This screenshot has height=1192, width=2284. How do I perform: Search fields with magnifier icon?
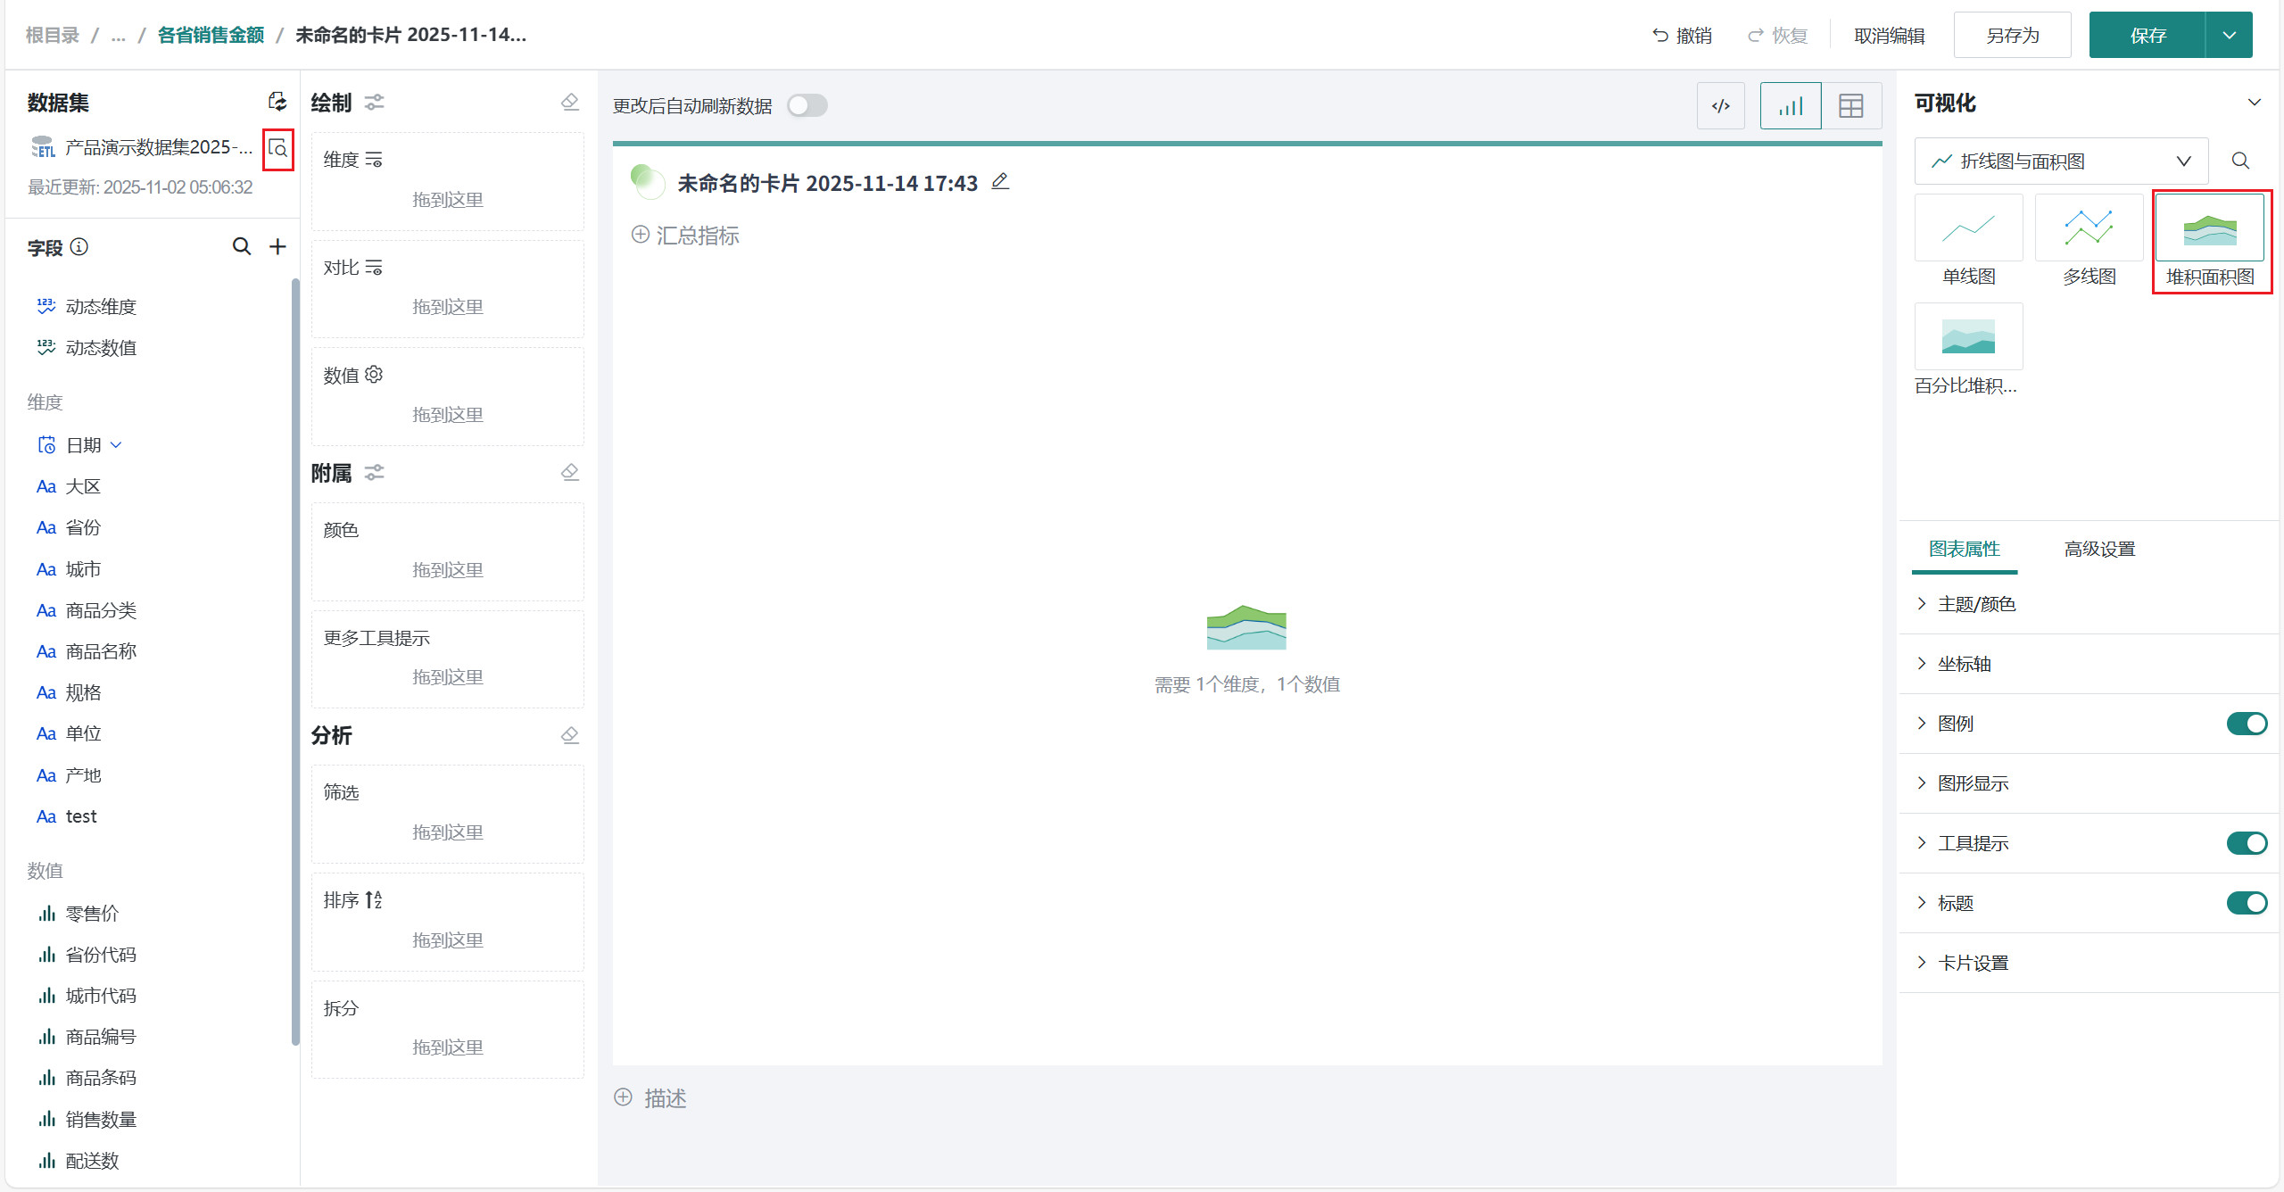click(x=241, y=246)
